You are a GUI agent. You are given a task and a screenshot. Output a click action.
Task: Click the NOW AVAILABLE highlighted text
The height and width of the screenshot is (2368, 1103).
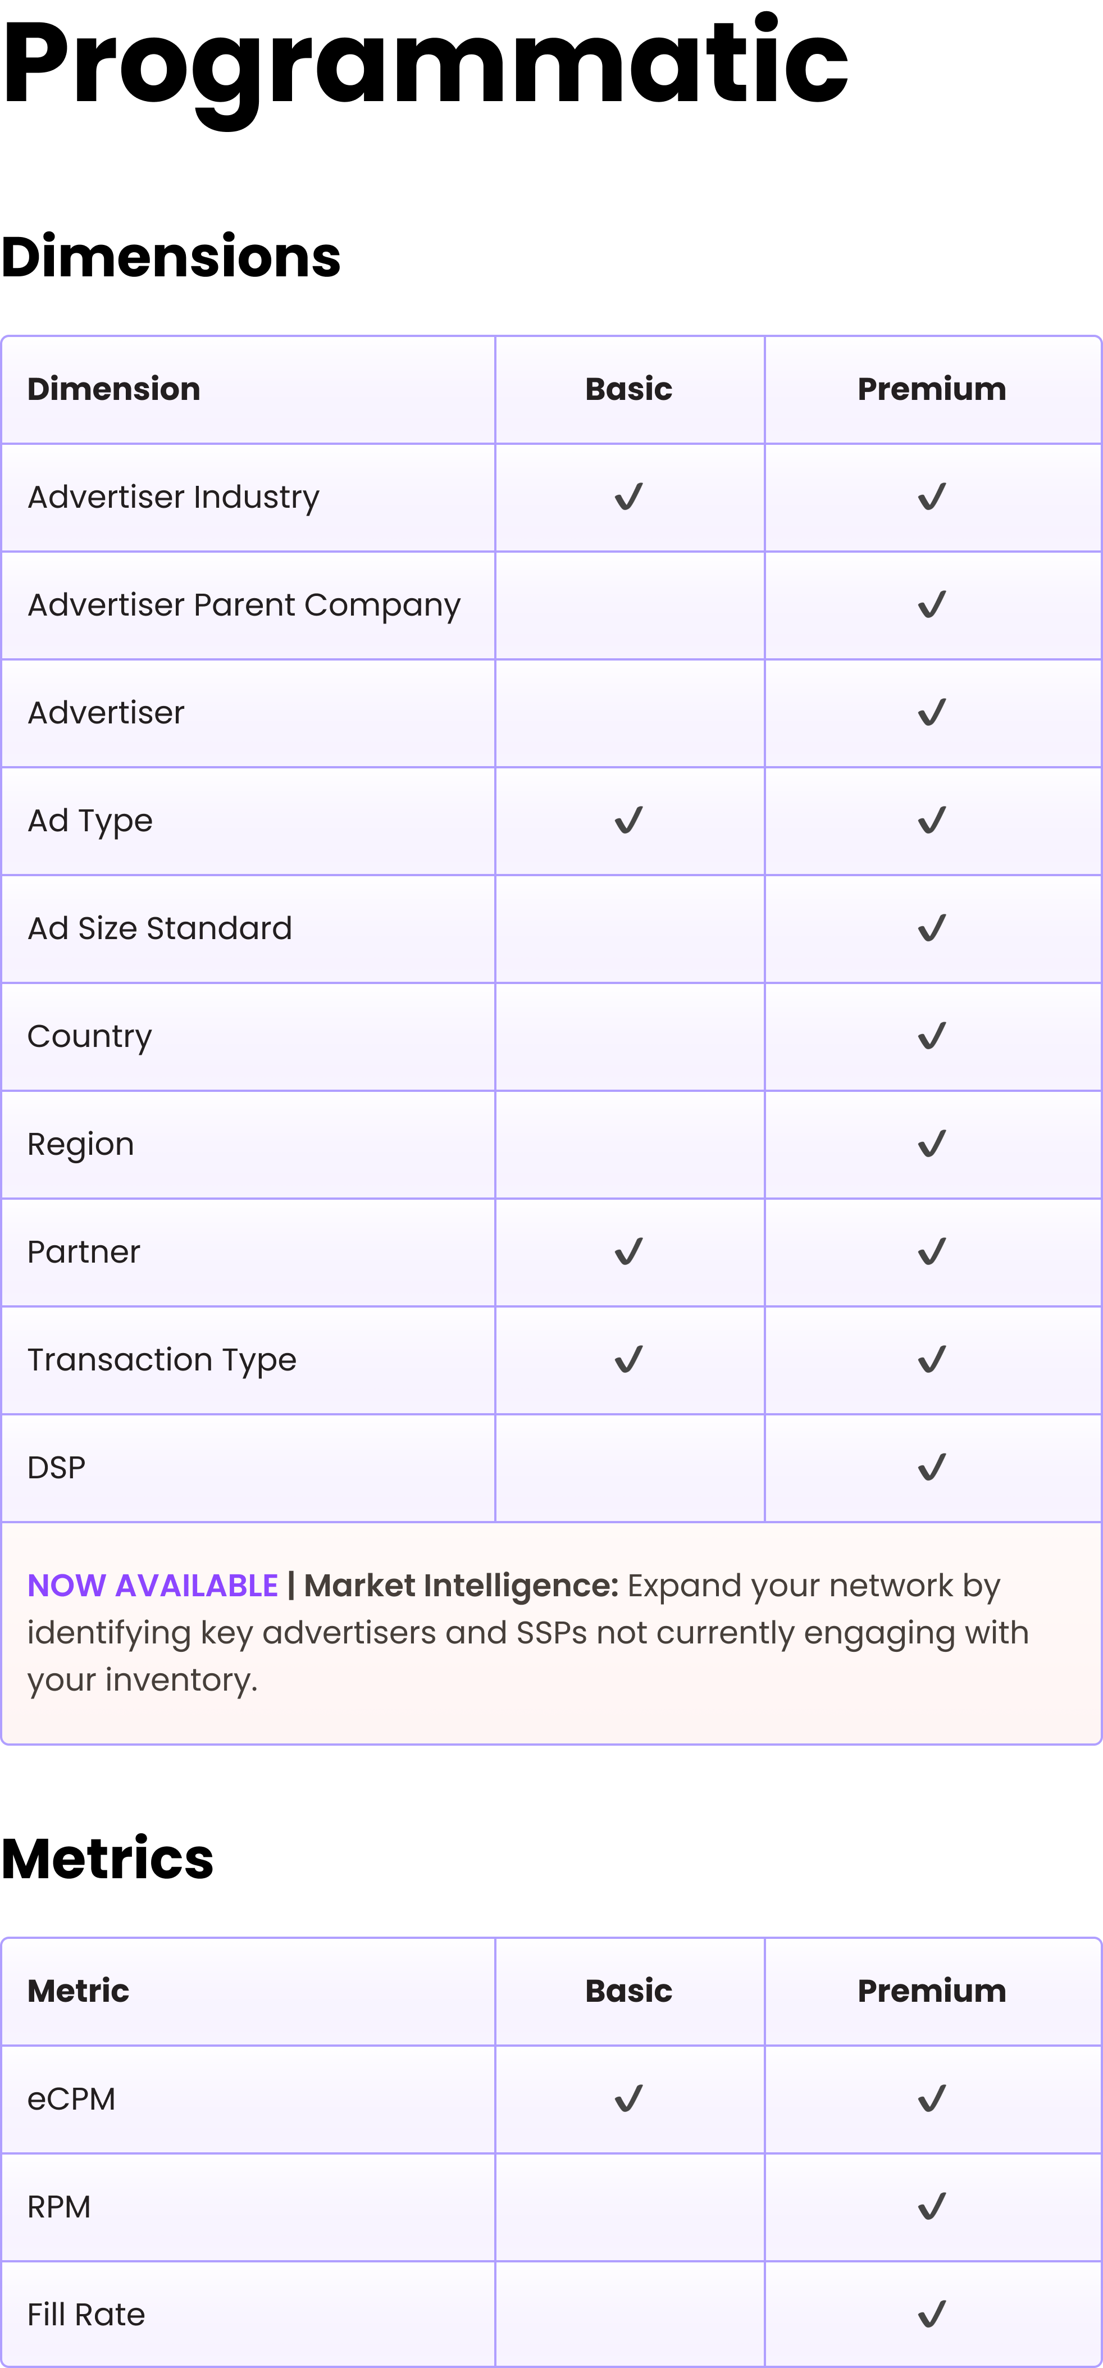[153, 1586]
